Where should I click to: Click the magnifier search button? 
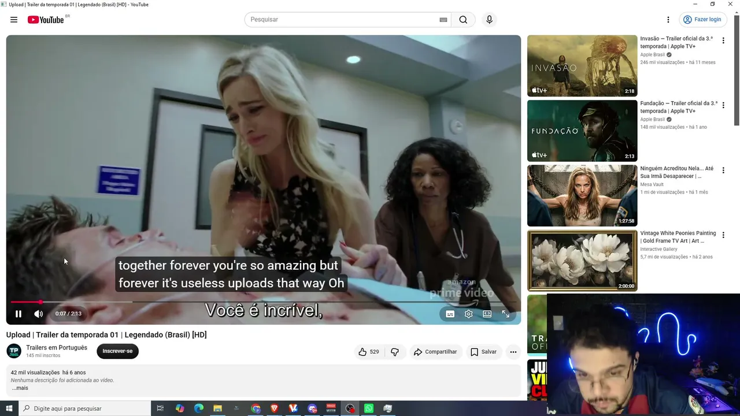tap(463, 20)
